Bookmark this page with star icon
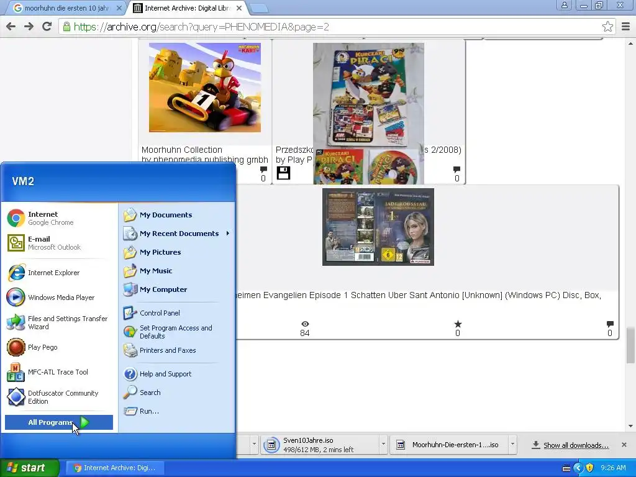The width and height of the screenshot is (636, 477). click(x=607, y=27)
